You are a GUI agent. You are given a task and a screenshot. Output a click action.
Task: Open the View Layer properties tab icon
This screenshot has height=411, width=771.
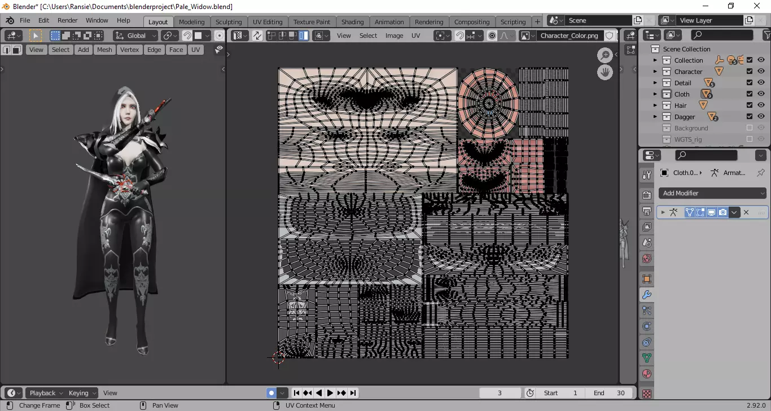(x=647, y=227)
